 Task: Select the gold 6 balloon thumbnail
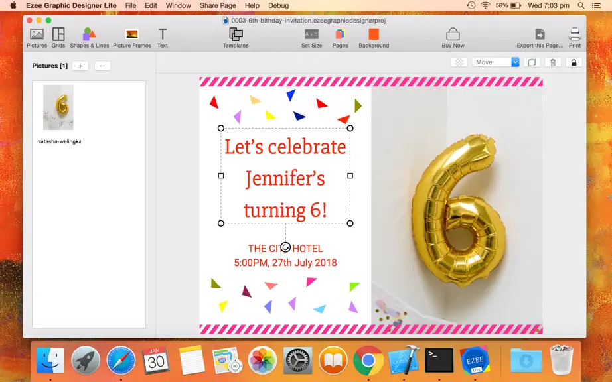[58, 107]
